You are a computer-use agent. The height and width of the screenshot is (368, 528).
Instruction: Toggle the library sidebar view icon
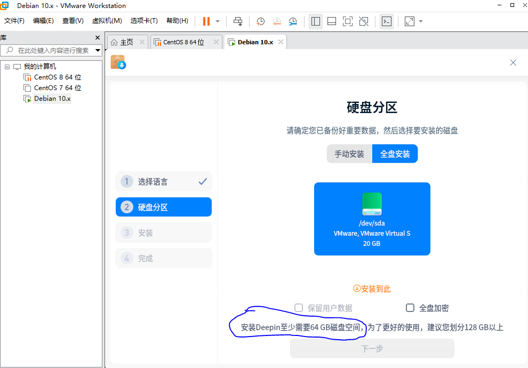point(316,21)
